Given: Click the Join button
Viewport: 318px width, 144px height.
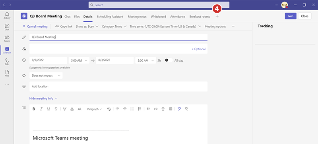Looking at the screenshot, I should click(291, 16).
